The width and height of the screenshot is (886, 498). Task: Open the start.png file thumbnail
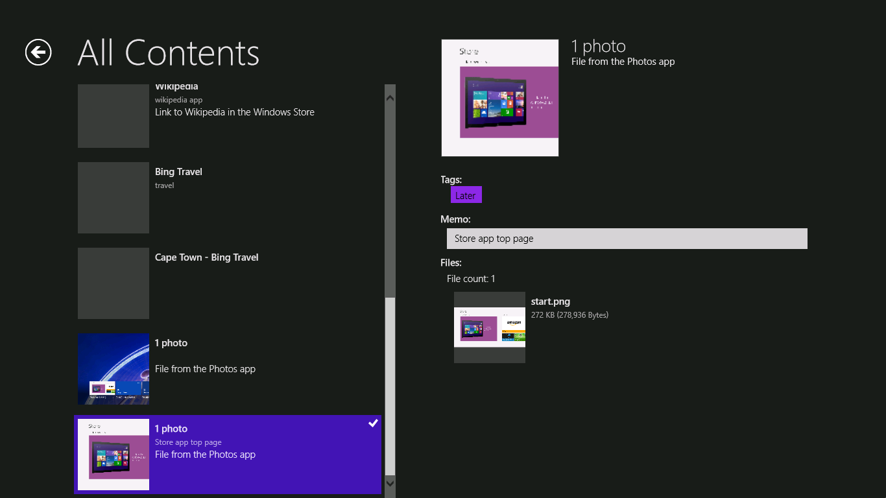tap(489, 327)
